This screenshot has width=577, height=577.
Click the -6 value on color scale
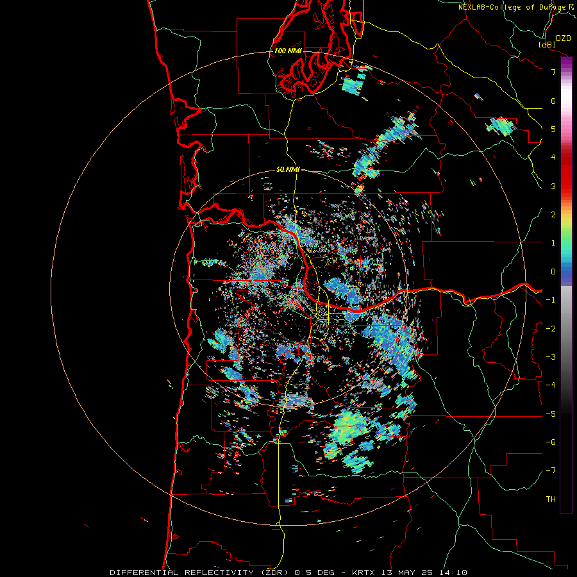click(551, 442)
